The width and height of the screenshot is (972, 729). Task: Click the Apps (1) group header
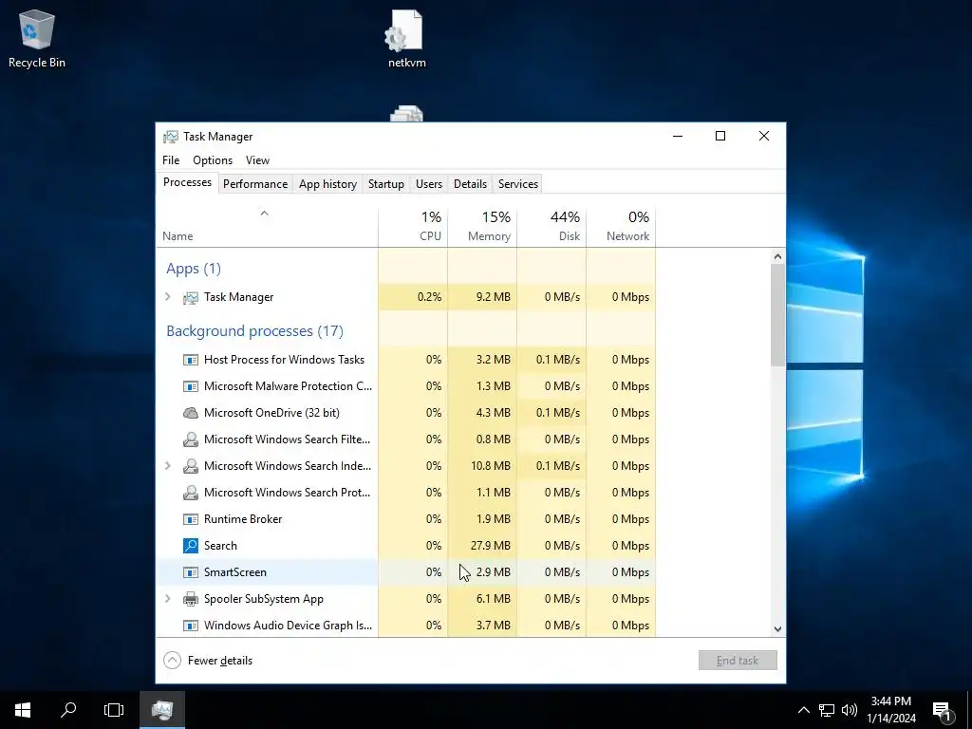click(x=194, y=269)
